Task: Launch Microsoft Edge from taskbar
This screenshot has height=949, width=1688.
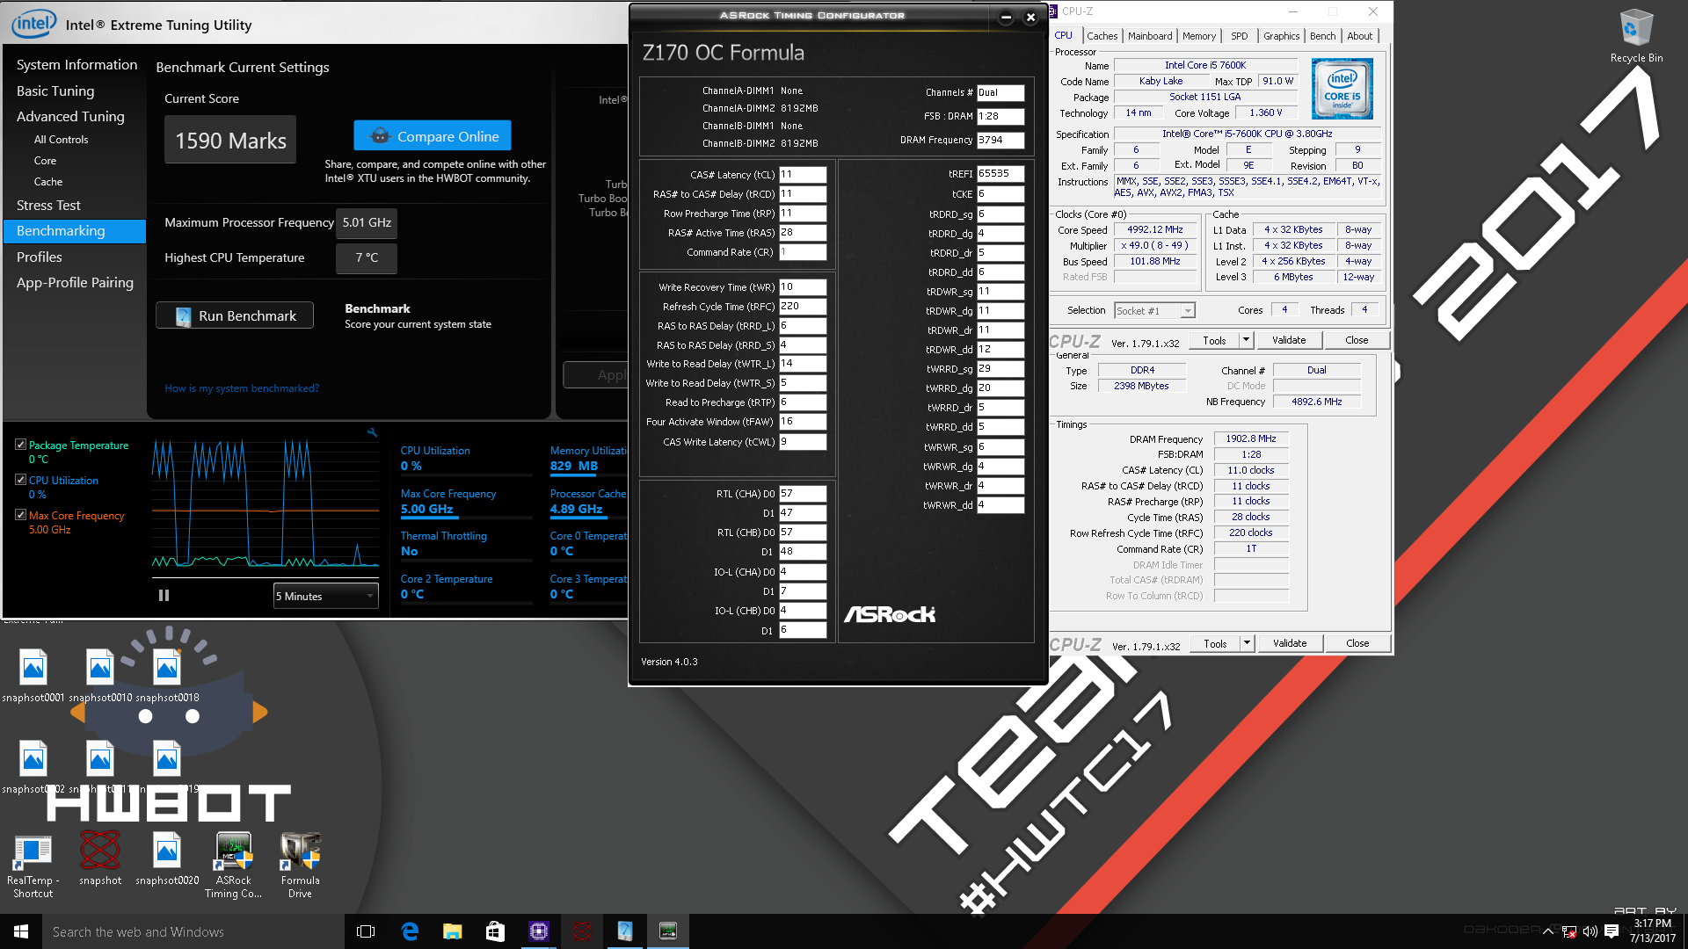Action: pyautogui.click(x=410, y=931)
